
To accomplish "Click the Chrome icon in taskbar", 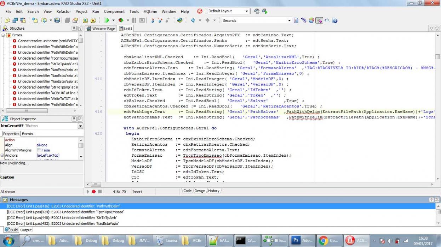I will [x=329, y=240].
